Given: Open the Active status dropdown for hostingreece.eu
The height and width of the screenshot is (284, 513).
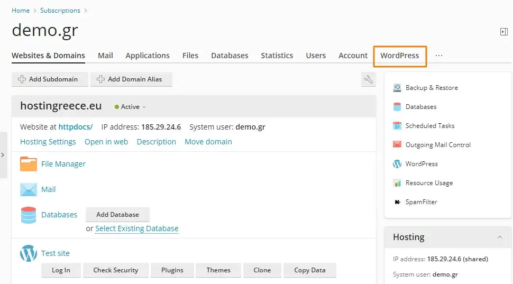Looking at the screenshot, I should click(130, 107).
